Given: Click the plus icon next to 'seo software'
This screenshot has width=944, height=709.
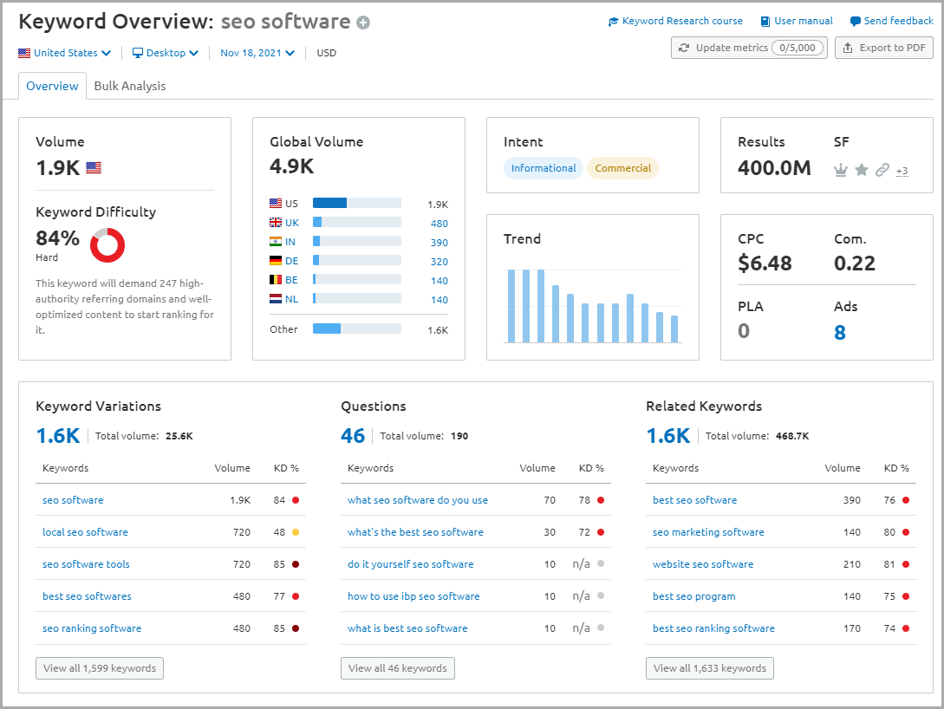Looking at the screenshot, I should (362, 21).
